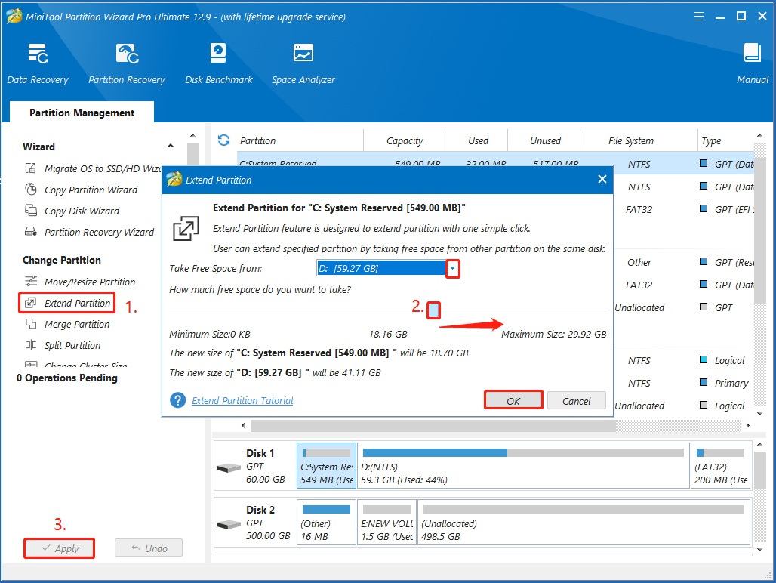
Task: Open the hamburger menu in title bar
Action: click(x=699, y=17)
